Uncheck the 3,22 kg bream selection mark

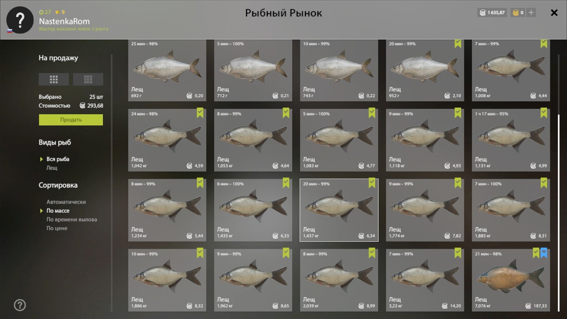(x=458, y=253)
